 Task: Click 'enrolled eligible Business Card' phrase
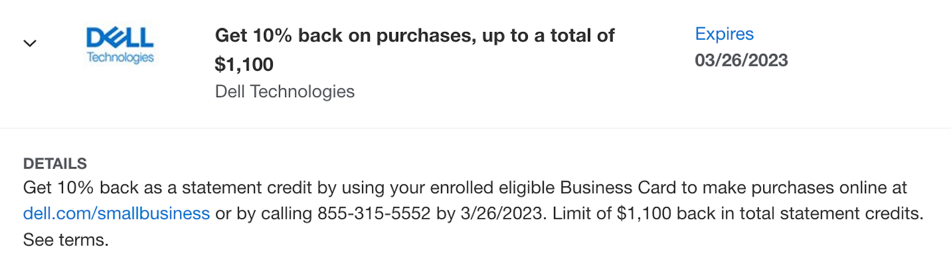click(553, 188)
